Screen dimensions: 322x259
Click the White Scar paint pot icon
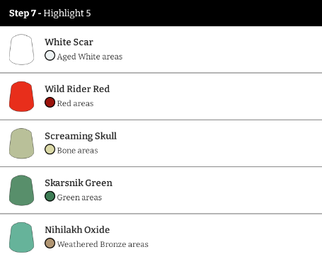[21, 50]
